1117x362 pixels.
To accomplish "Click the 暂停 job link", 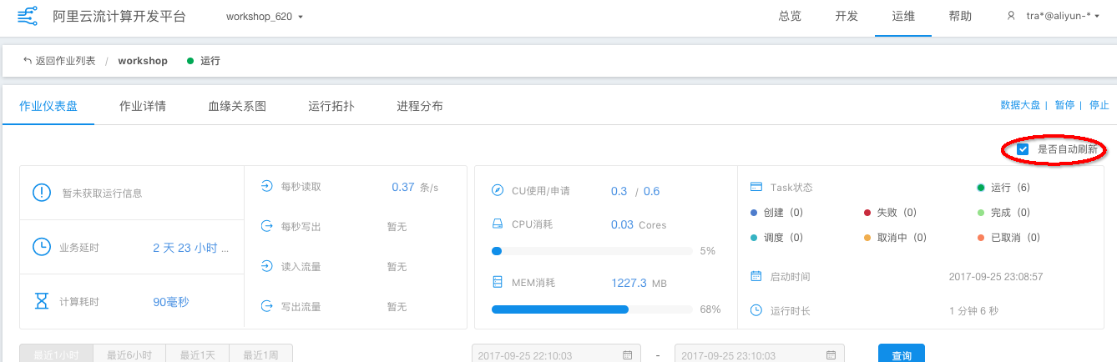I will pos(1064,105).
